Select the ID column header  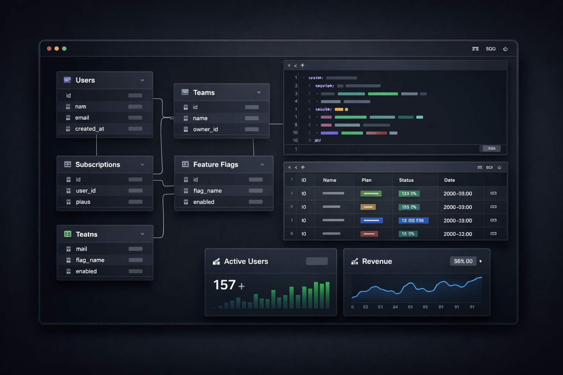click(x=304, y=180)
